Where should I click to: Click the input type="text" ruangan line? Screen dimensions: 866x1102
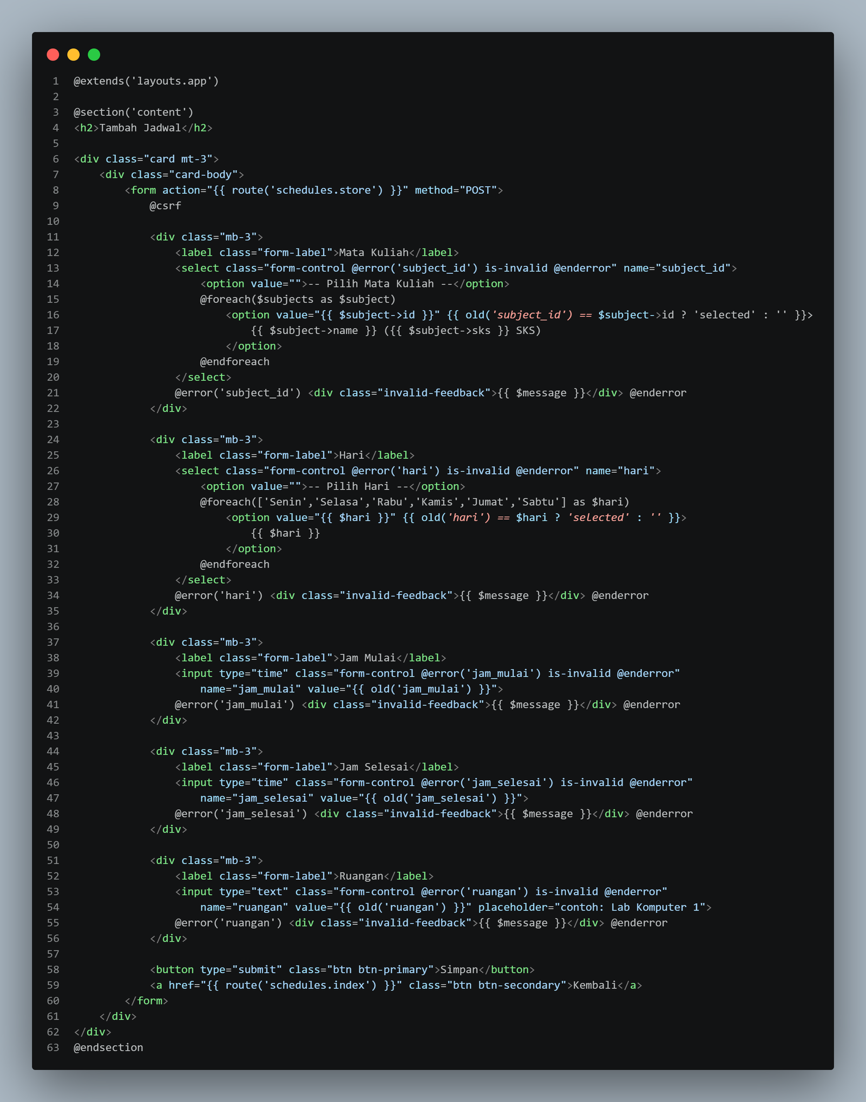(421, 892)
